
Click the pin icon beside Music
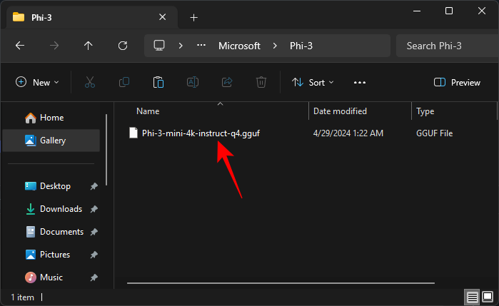pyautogui.click(x=94, y=277)
